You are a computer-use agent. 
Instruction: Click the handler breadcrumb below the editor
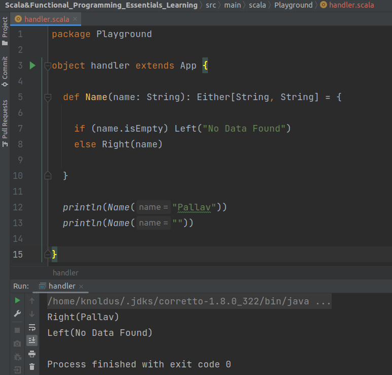click(x=65, y=273)
